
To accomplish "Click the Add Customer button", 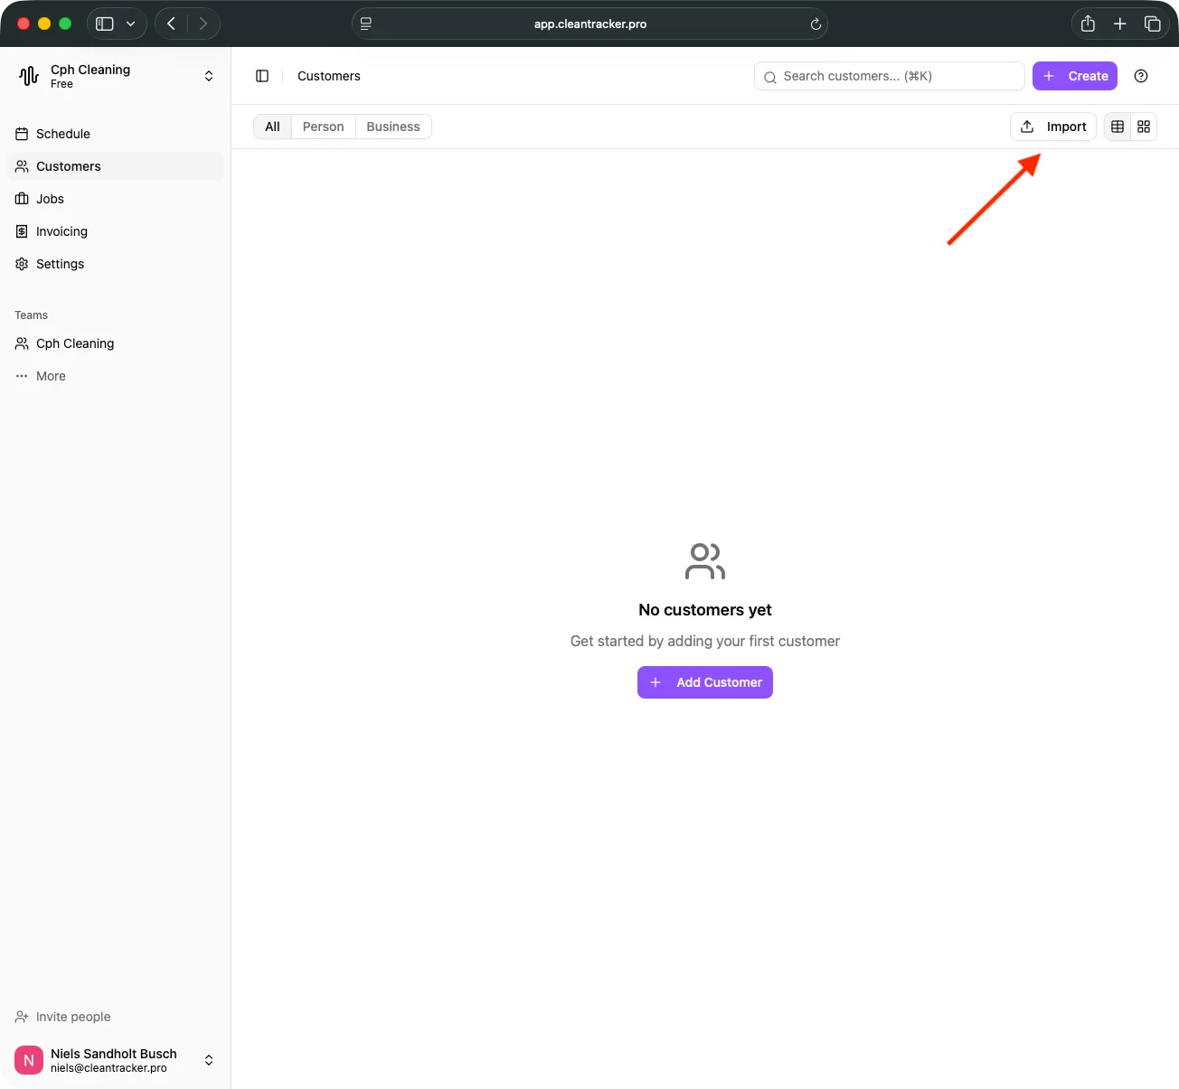I will click(704, 682).
